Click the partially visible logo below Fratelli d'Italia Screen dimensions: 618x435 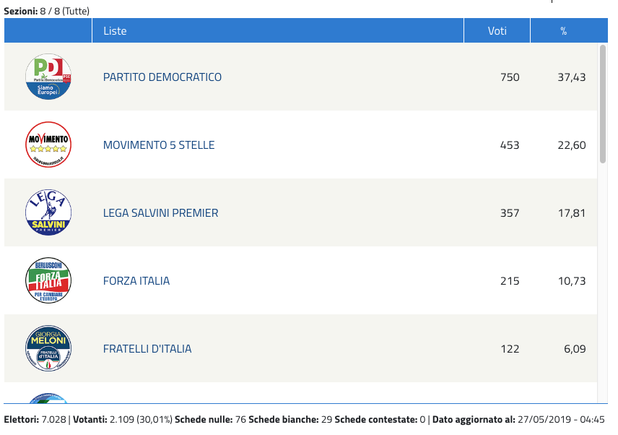pos(48,398)
